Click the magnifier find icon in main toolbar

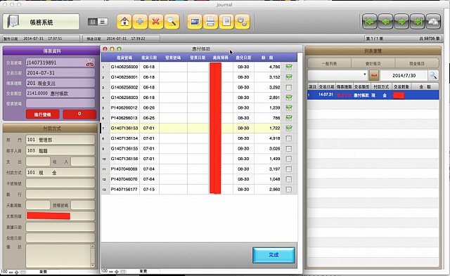(172, 22)
